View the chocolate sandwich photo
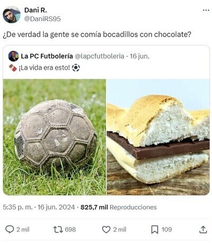This screenshot has width=212, height=243. click(x=158, y=137)
